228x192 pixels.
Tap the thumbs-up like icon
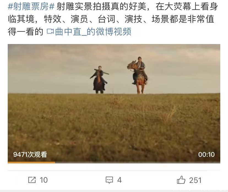181,180
